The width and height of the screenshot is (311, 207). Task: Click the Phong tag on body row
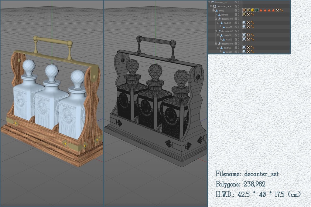282,10
